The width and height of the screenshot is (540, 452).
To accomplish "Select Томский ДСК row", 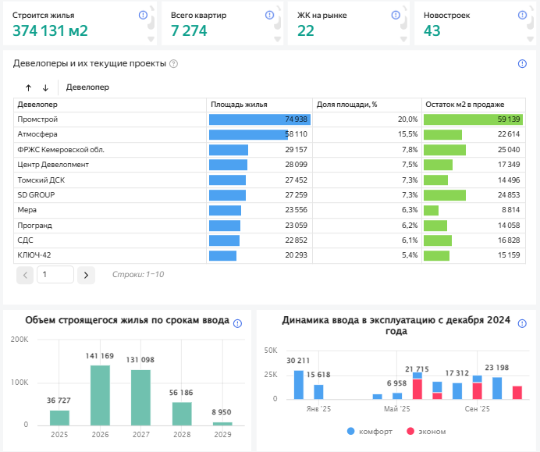I will [x=270, y=180].
